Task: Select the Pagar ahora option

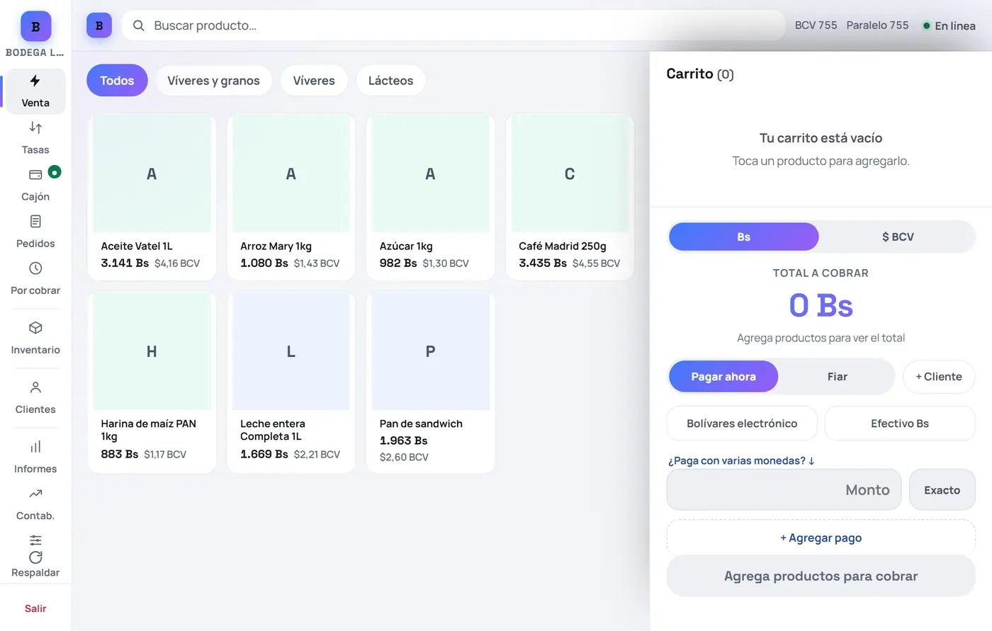Action: (x=723, y=377)
